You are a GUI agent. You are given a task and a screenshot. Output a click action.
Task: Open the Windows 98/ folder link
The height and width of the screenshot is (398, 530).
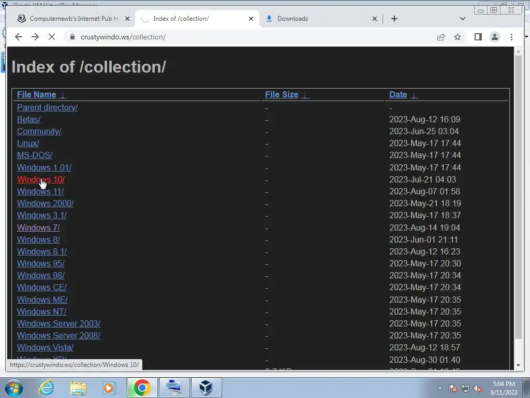pos(40,275)
